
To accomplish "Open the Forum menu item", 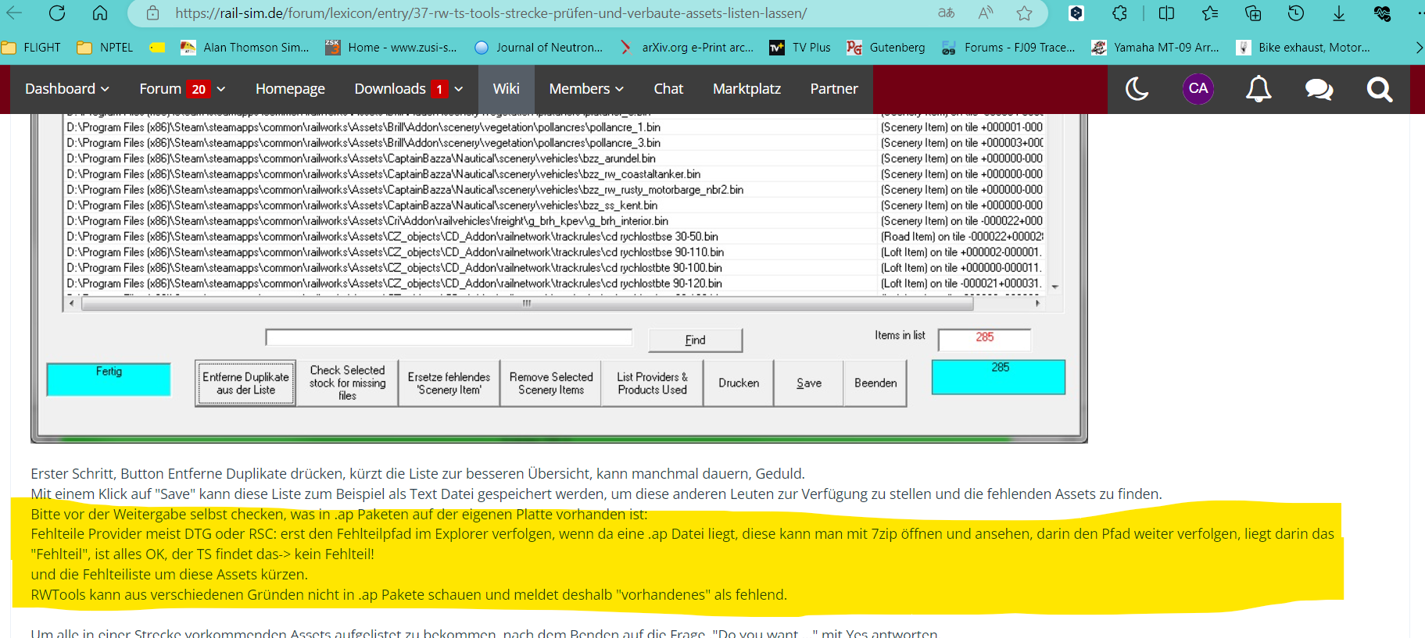I will click(159, 89).
